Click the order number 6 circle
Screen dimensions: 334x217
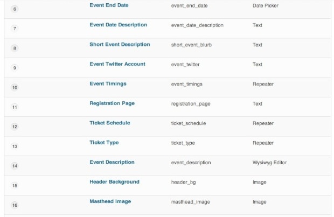coord(15,9)
